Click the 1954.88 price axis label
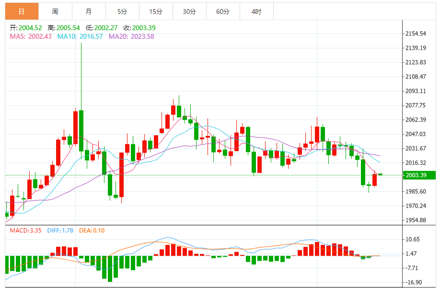 (x=416, y=220)
